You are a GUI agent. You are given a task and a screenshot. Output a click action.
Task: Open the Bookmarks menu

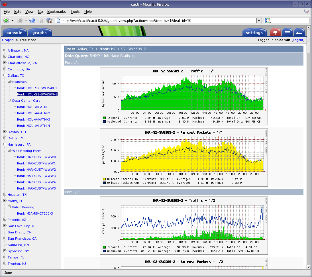(56, 11)
